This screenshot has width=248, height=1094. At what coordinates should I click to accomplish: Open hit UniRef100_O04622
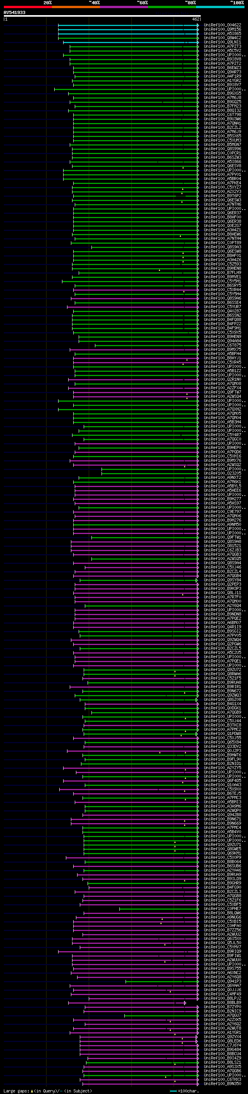222,25
